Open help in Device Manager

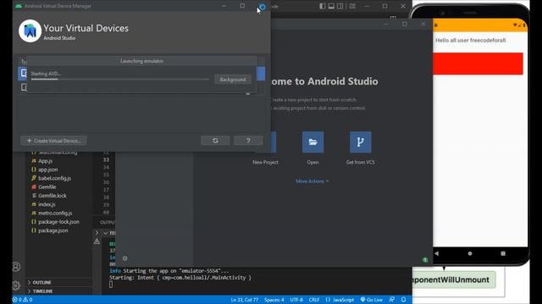click(x=248, y=141)
